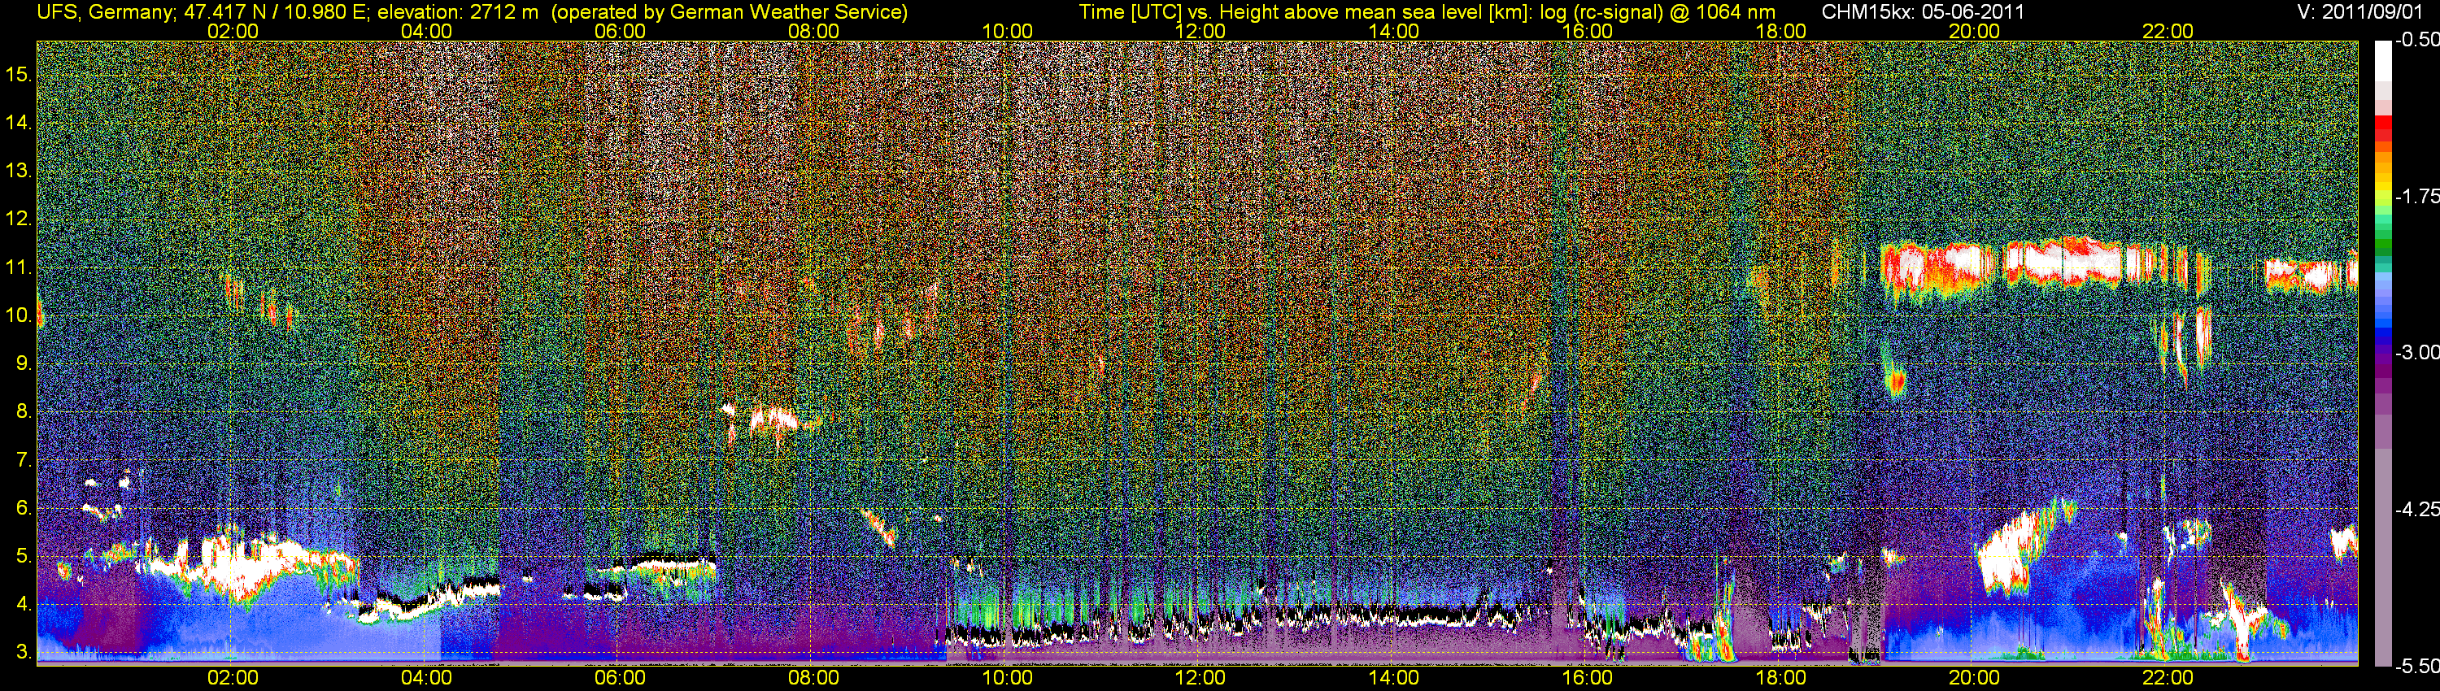Click the 02:00 label on top time axis

tap(232, 30)
